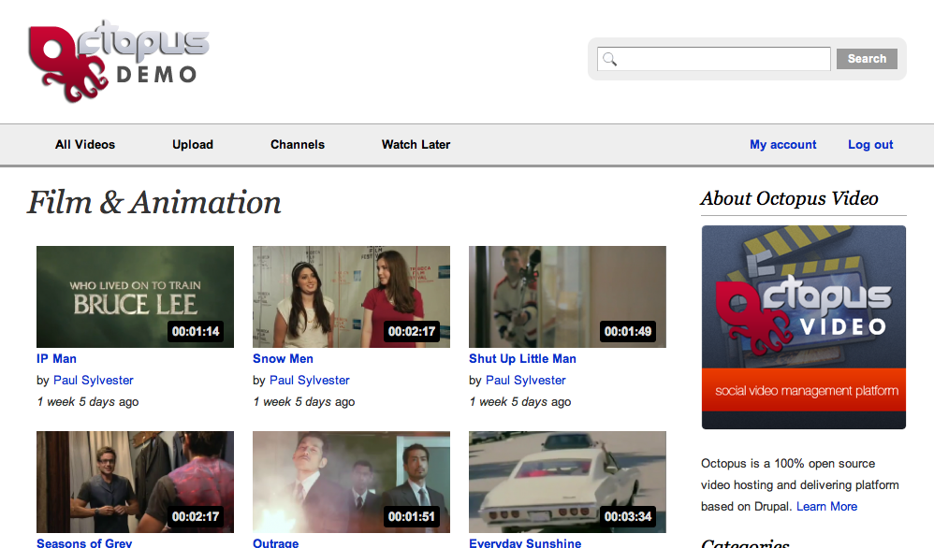
Task: Open the IP Man video thumbnail
Action: pos(135,296)
